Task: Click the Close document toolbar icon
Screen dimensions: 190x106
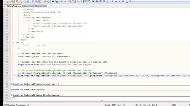Action: 21,1
